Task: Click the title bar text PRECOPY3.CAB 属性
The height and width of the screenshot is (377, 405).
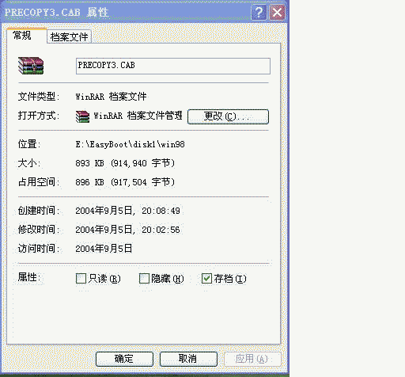Action: click(x=56, y=12)
